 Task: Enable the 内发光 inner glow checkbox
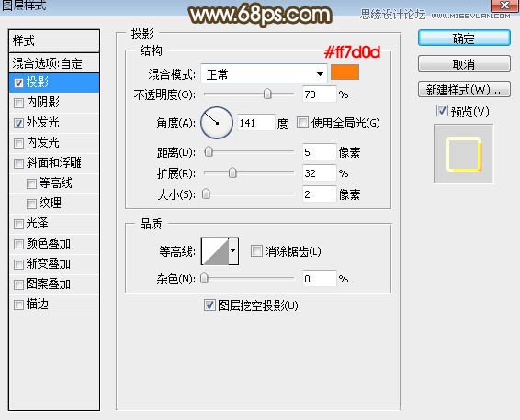[18, 143]
